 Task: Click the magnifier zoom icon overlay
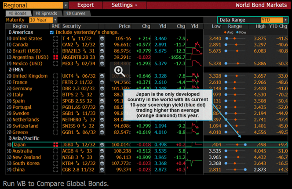pos(119,70)
